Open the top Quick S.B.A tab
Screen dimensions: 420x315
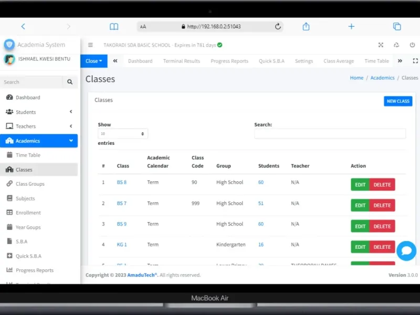coord(271,61)
